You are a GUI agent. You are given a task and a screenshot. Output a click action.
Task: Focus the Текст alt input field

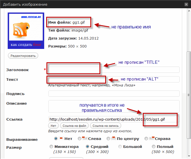coord(114,79)
